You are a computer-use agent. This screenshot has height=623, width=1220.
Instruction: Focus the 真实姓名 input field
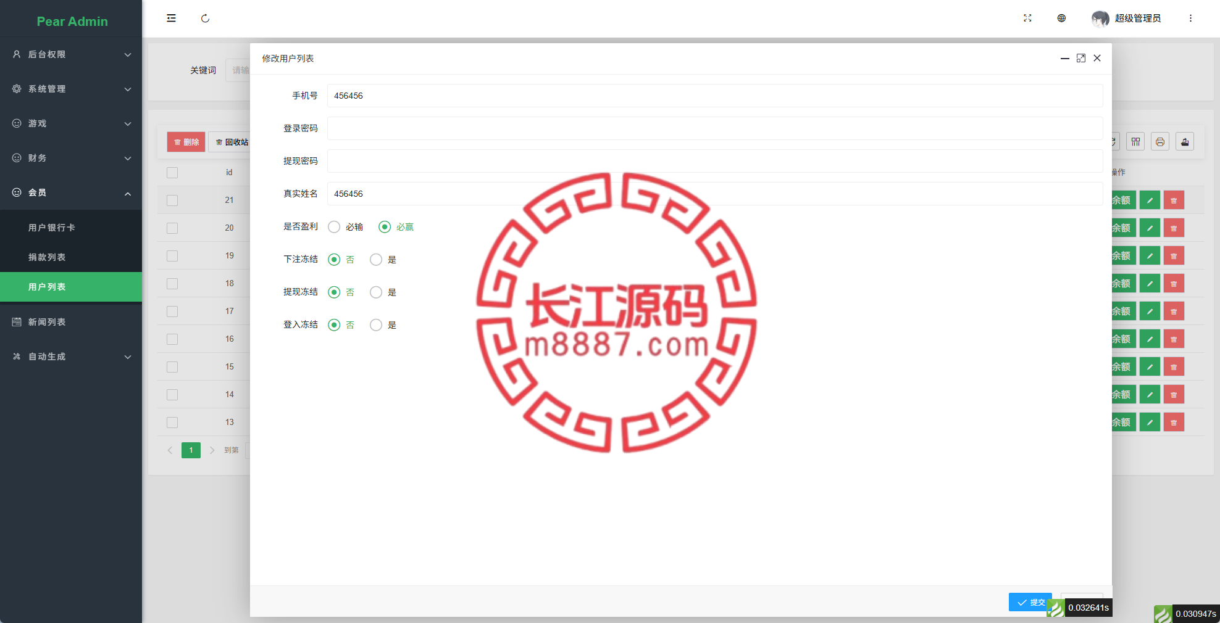[715, 194]
